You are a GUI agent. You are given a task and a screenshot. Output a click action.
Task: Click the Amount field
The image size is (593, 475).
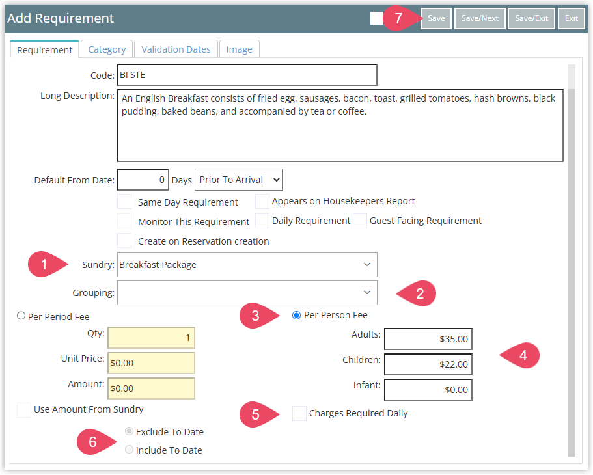point(151,388)
